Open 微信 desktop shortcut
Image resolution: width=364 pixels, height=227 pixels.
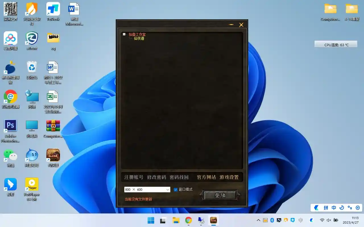click(x=11, y=158)
